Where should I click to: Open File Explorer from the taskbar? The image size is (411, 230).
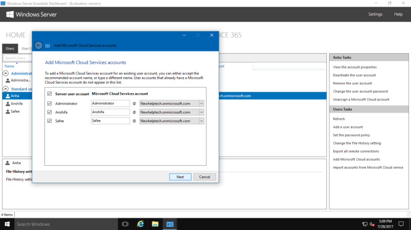tap(155, 224)
